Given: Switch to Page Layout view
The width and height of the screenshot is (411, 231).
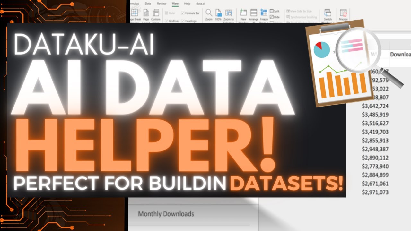Looking at the screenshot, I should (x=146, y=15).
